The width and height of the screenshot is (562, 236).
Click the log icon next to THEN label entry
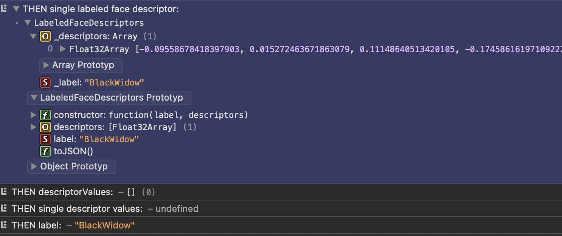(5, 225)
